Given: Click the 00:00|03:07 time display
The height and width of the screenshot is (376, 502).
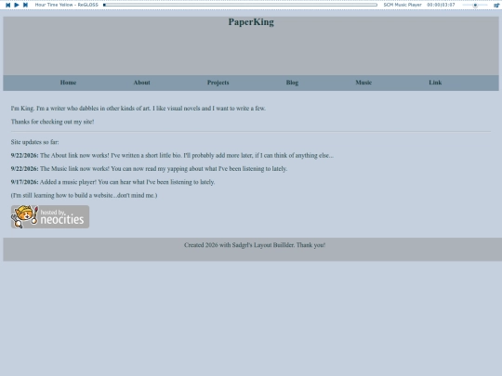Looking at the screenshot, I should pyautogui.click(x=441, y=5).
